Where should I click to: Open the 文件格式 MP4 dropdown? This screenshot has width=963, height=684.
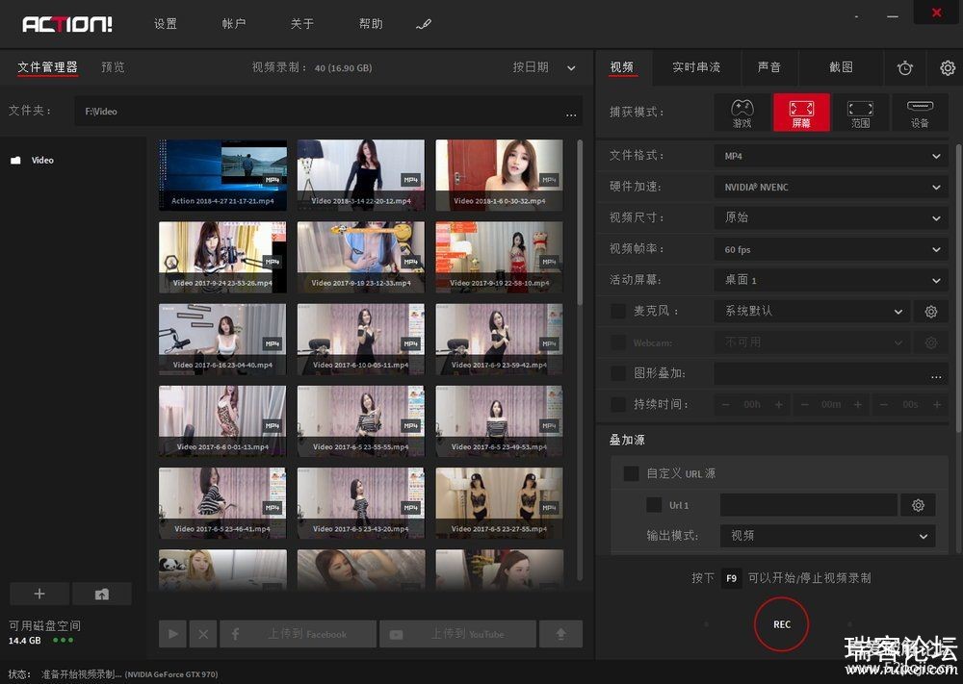pyautogui.click(x=831, y=156)
